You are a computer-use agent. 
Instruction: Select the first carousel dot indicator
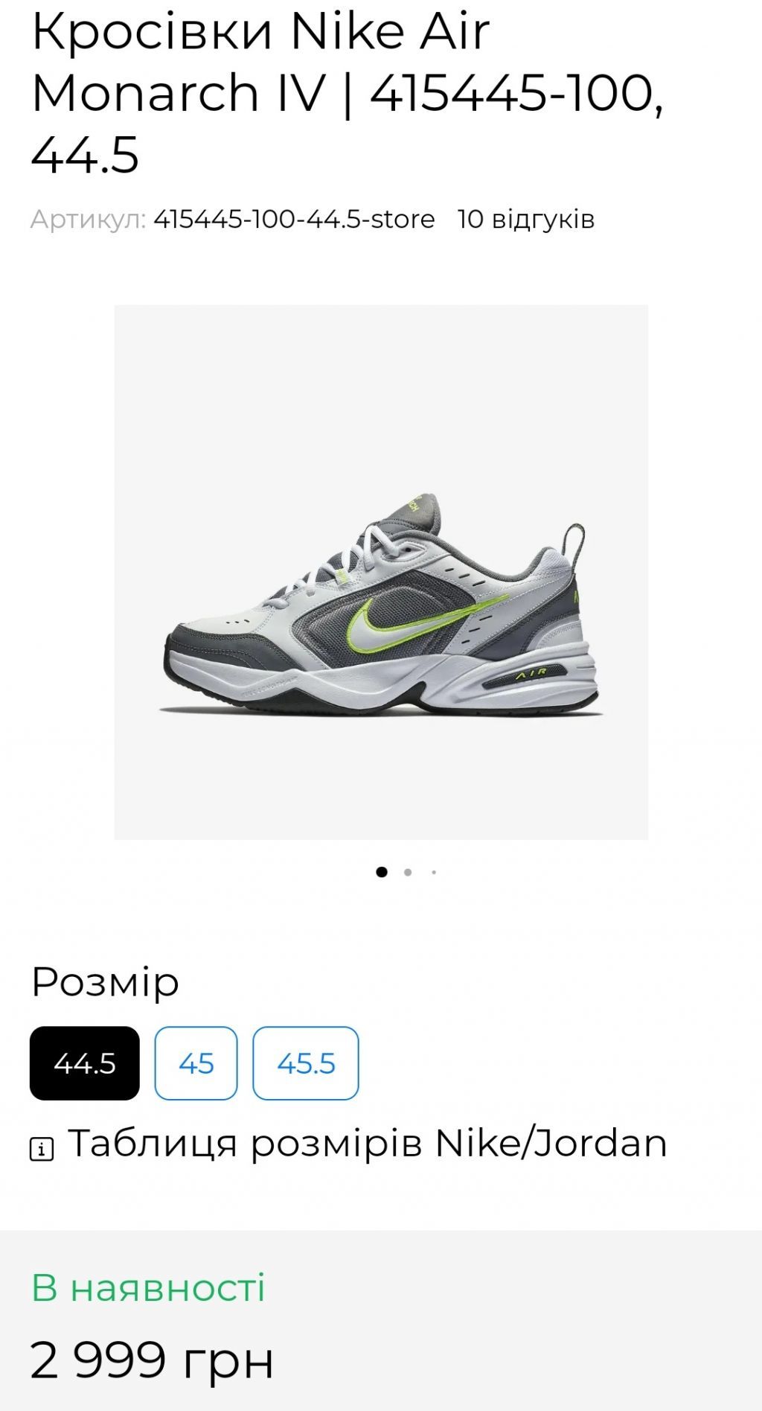pyautogui.click(x=382, y=872)
